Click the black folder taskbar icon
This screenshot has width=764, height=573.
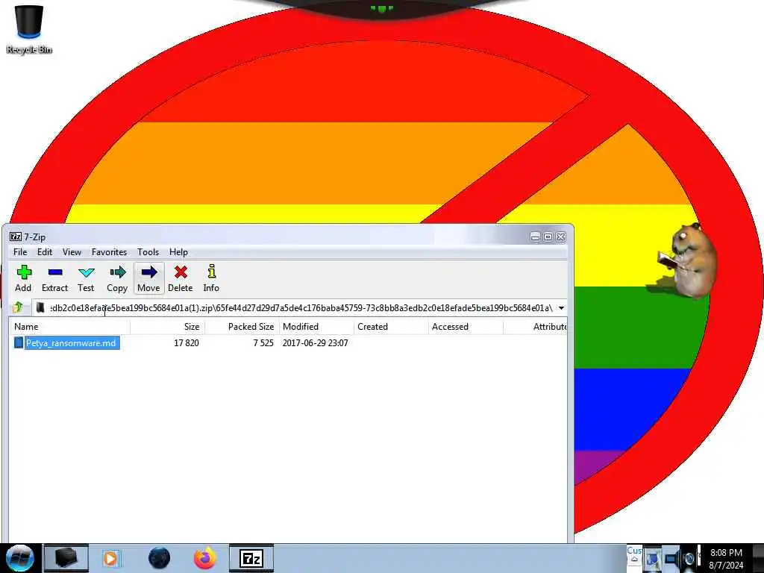pos(66,558)
